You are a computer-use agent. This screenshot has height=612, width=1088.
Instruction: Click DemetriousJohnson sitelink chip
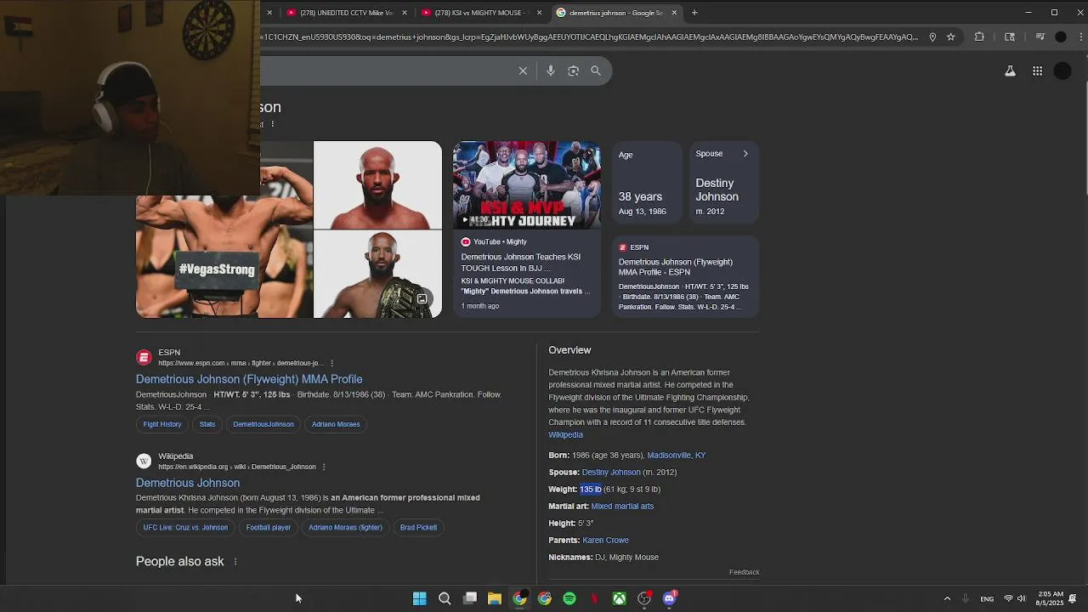(x=263, y=424)
